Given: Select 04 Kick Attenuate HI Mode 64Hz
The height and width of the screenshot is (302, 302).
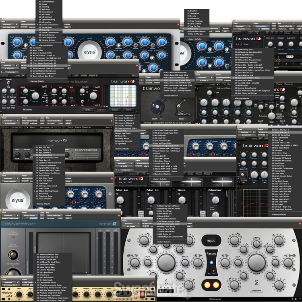Looking at the screenshot, I should [177, 80].
